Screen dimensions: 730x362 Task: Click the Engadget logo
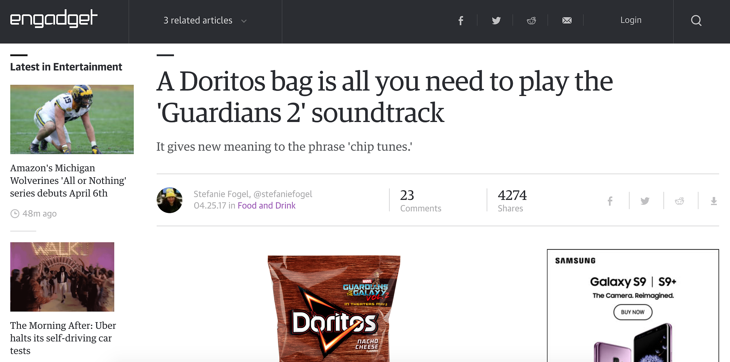54,19
